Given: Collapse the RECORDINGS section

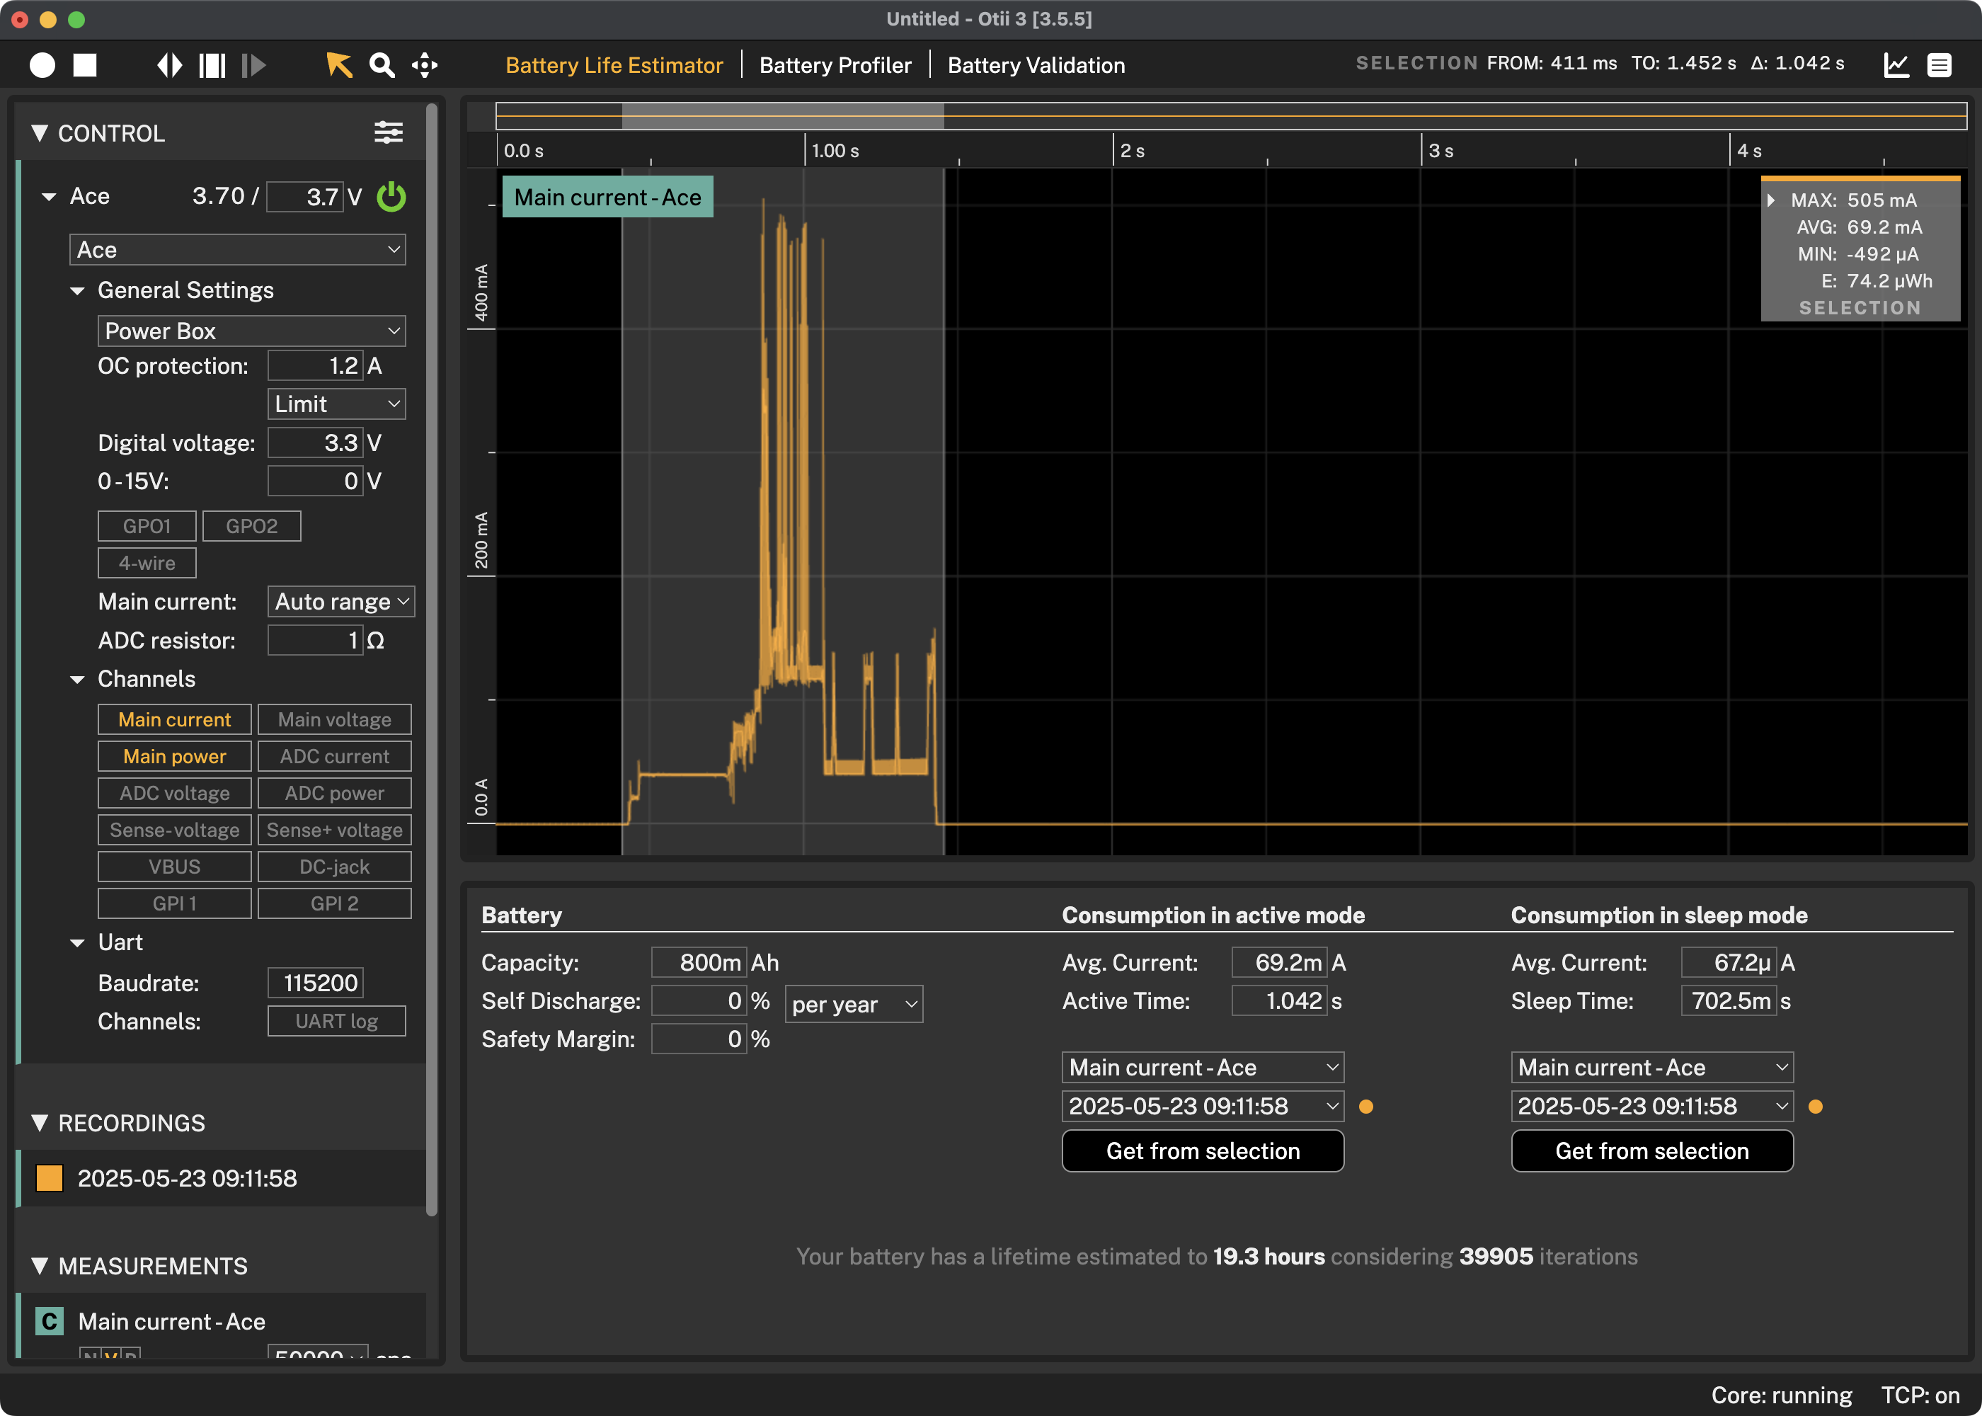Looking at the screenshot, I should (x=39, y=1123).
